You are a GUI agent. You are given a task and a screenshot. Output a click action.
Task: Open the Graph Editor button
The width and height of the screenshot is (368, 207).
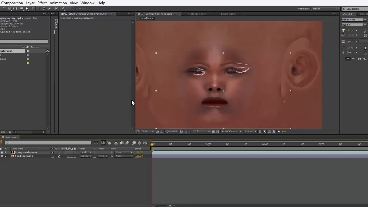click(x=145, y=143)
